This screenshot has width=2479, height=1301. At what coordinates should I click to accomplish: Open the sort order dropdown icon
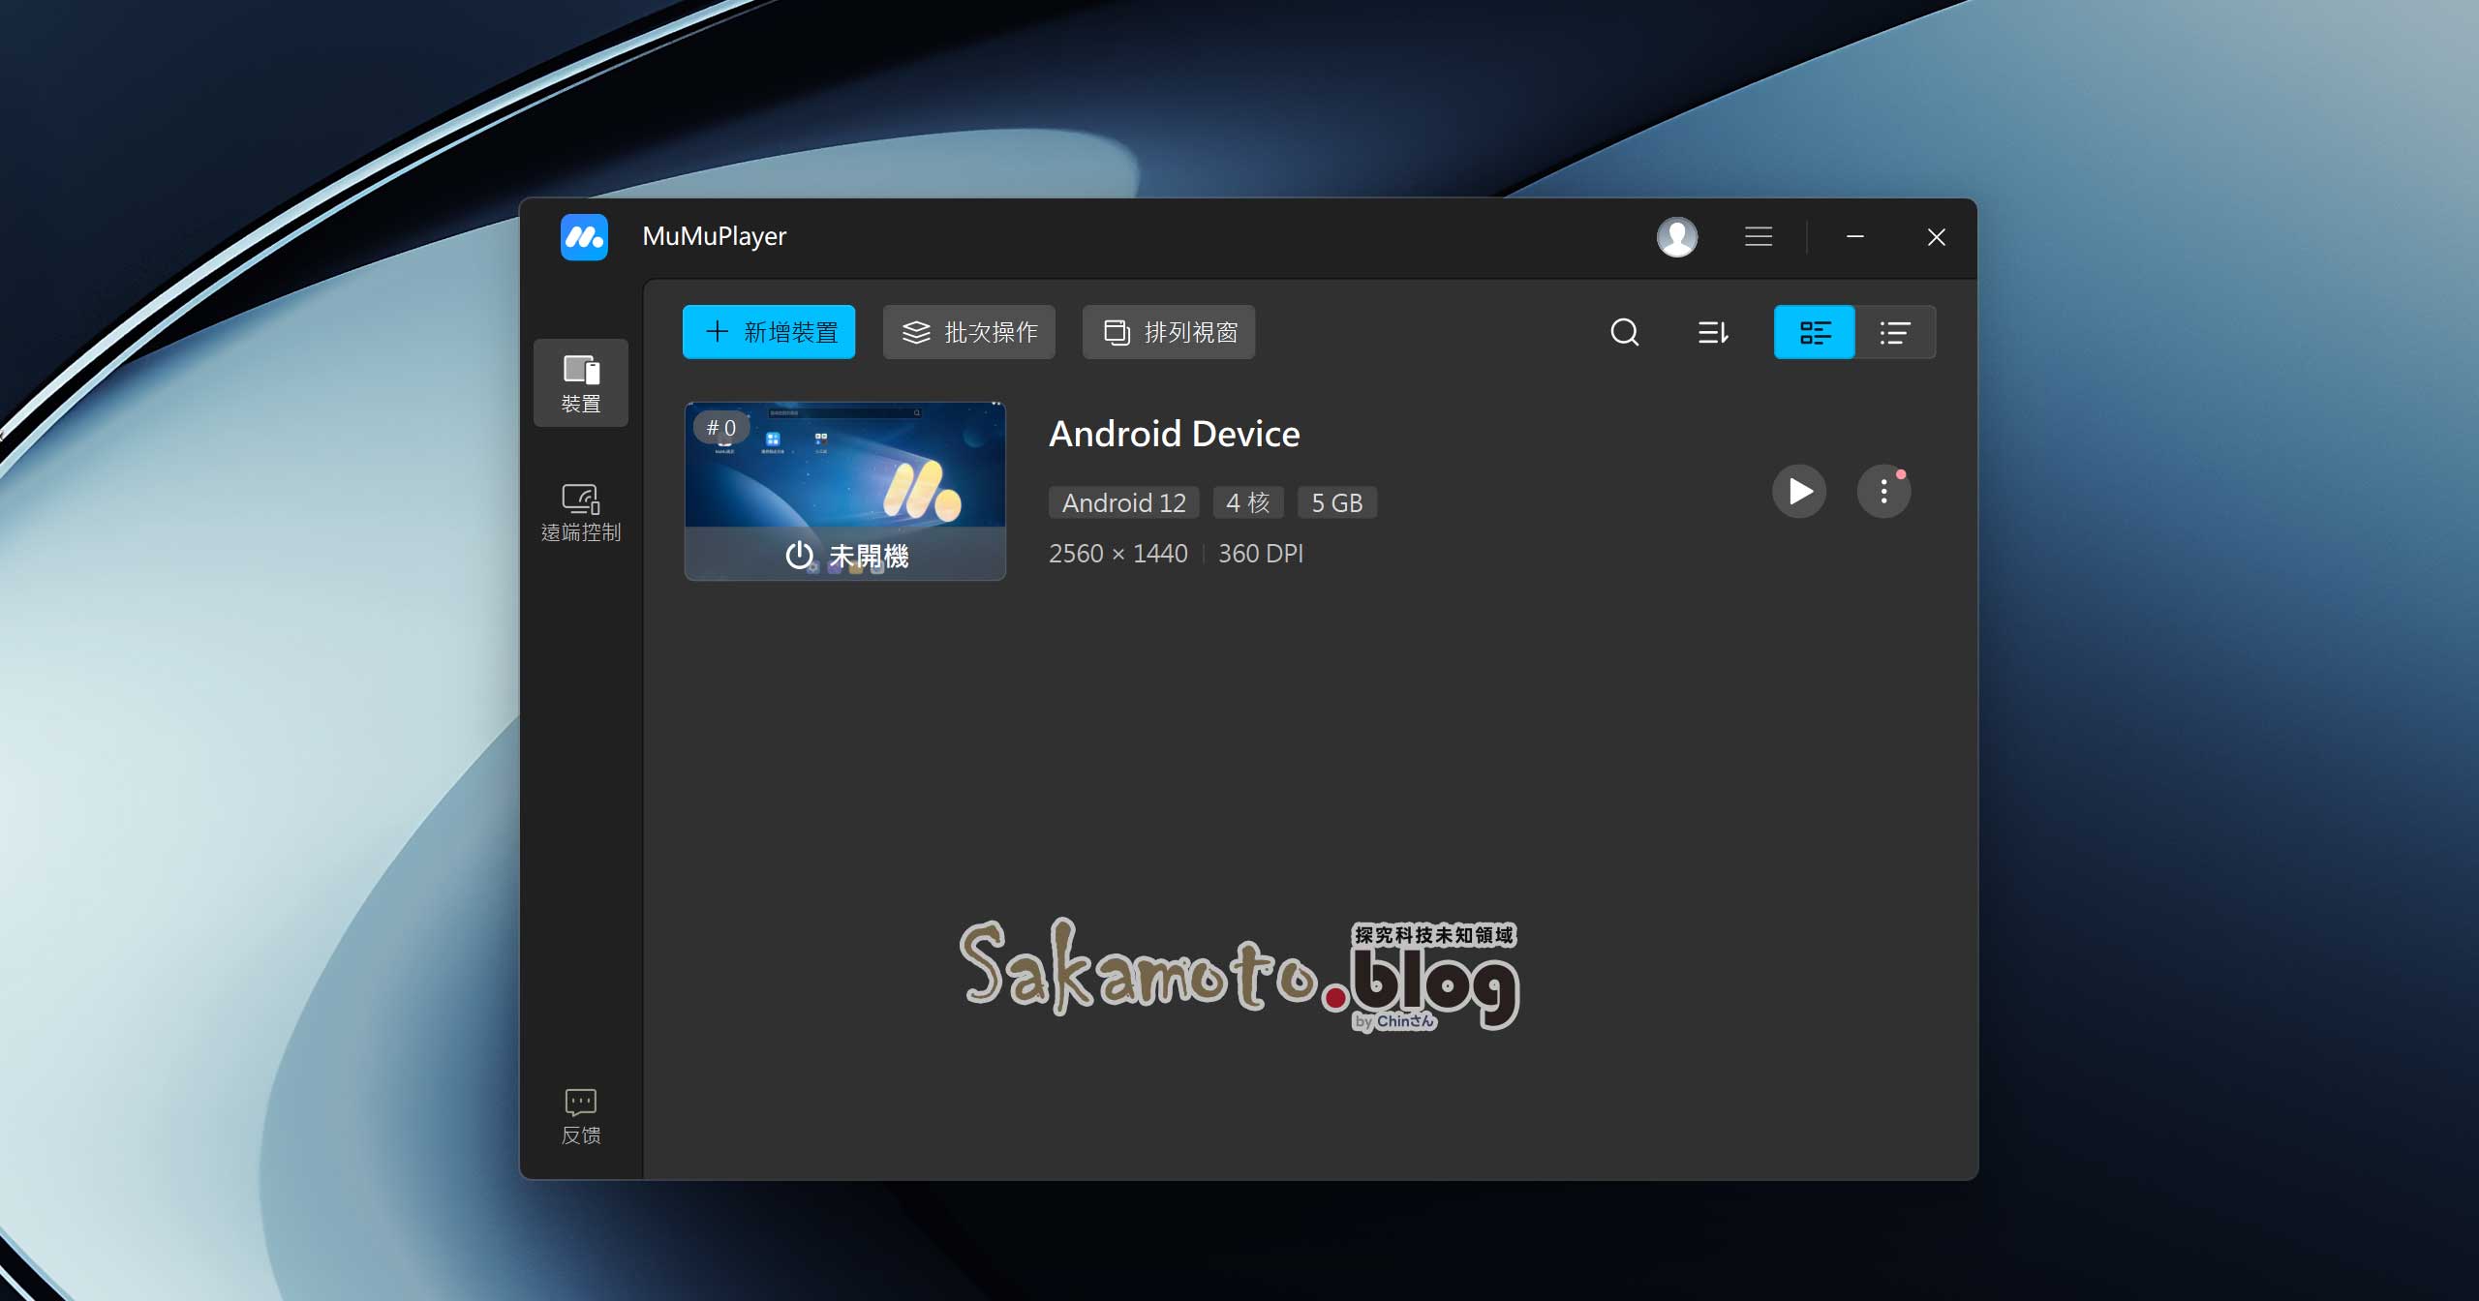(1713, 332)
